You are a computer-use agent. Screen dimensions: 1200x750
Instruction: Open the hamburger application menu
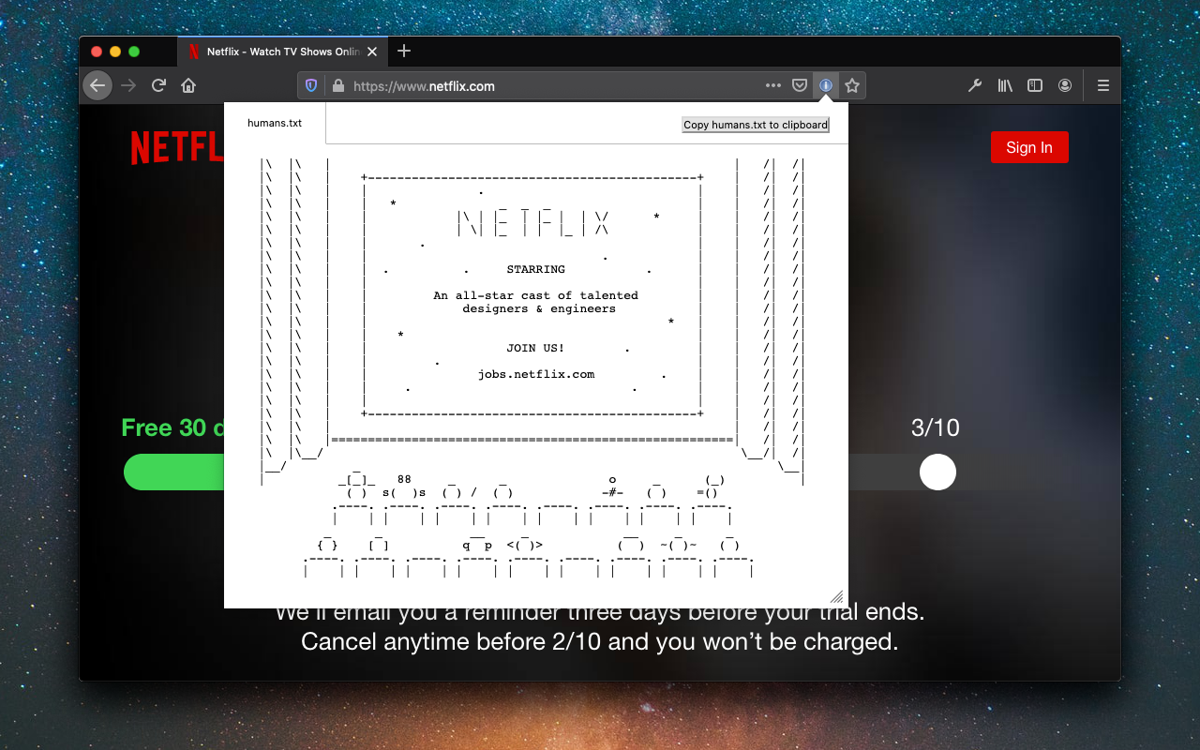pyautogui.click(x=1103, y=85)
